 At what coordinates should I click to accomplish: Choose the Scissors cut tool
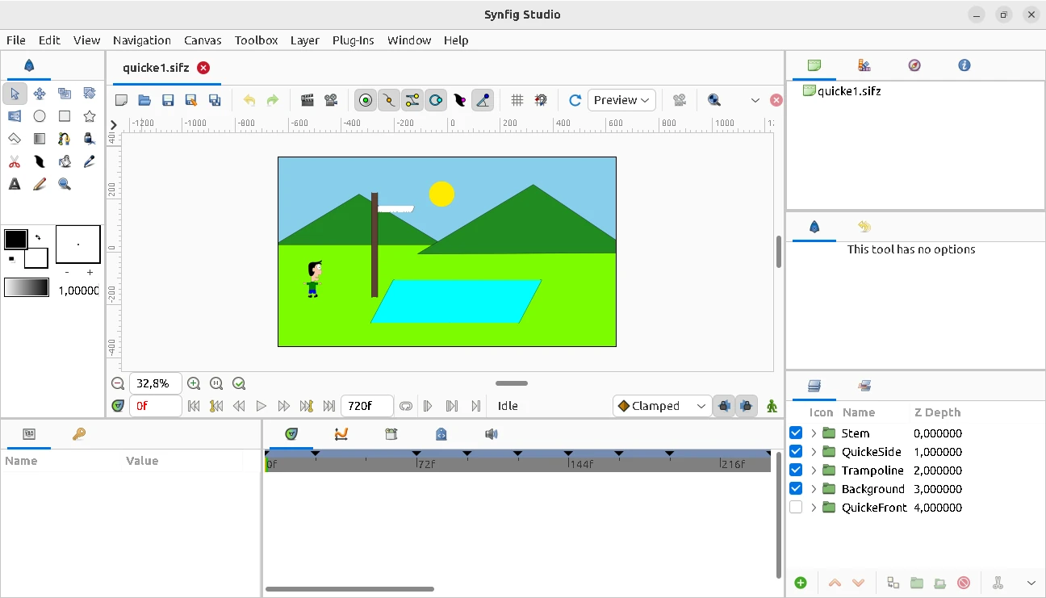[15, 161]
